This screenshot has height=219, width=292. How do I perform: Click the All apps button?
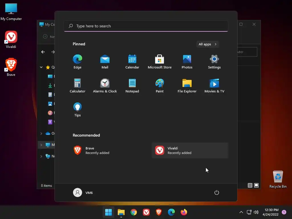(208, 44)
